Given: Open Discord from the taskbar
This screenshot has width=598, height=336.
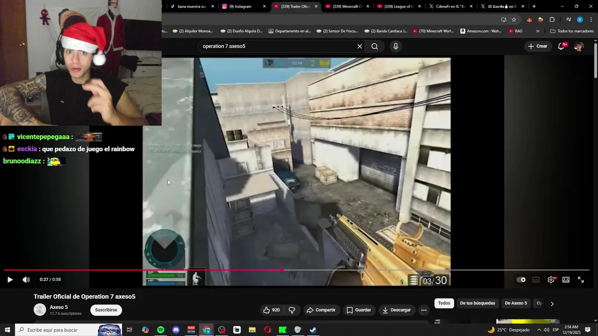Looking at the screenshot, I should (176, 330).
